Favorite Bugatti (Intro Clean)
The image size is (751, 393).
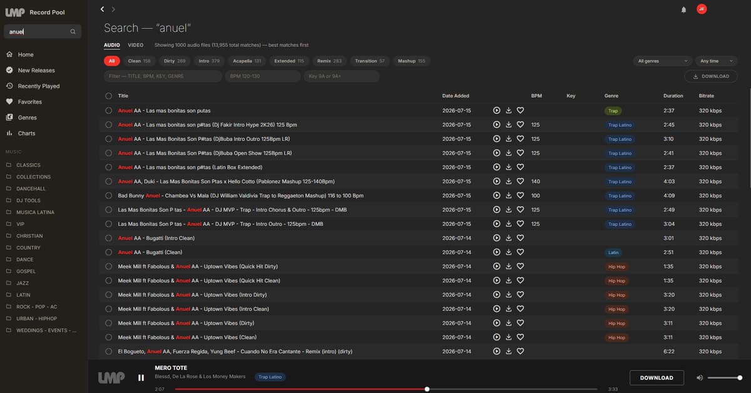[x=520, y=238]
